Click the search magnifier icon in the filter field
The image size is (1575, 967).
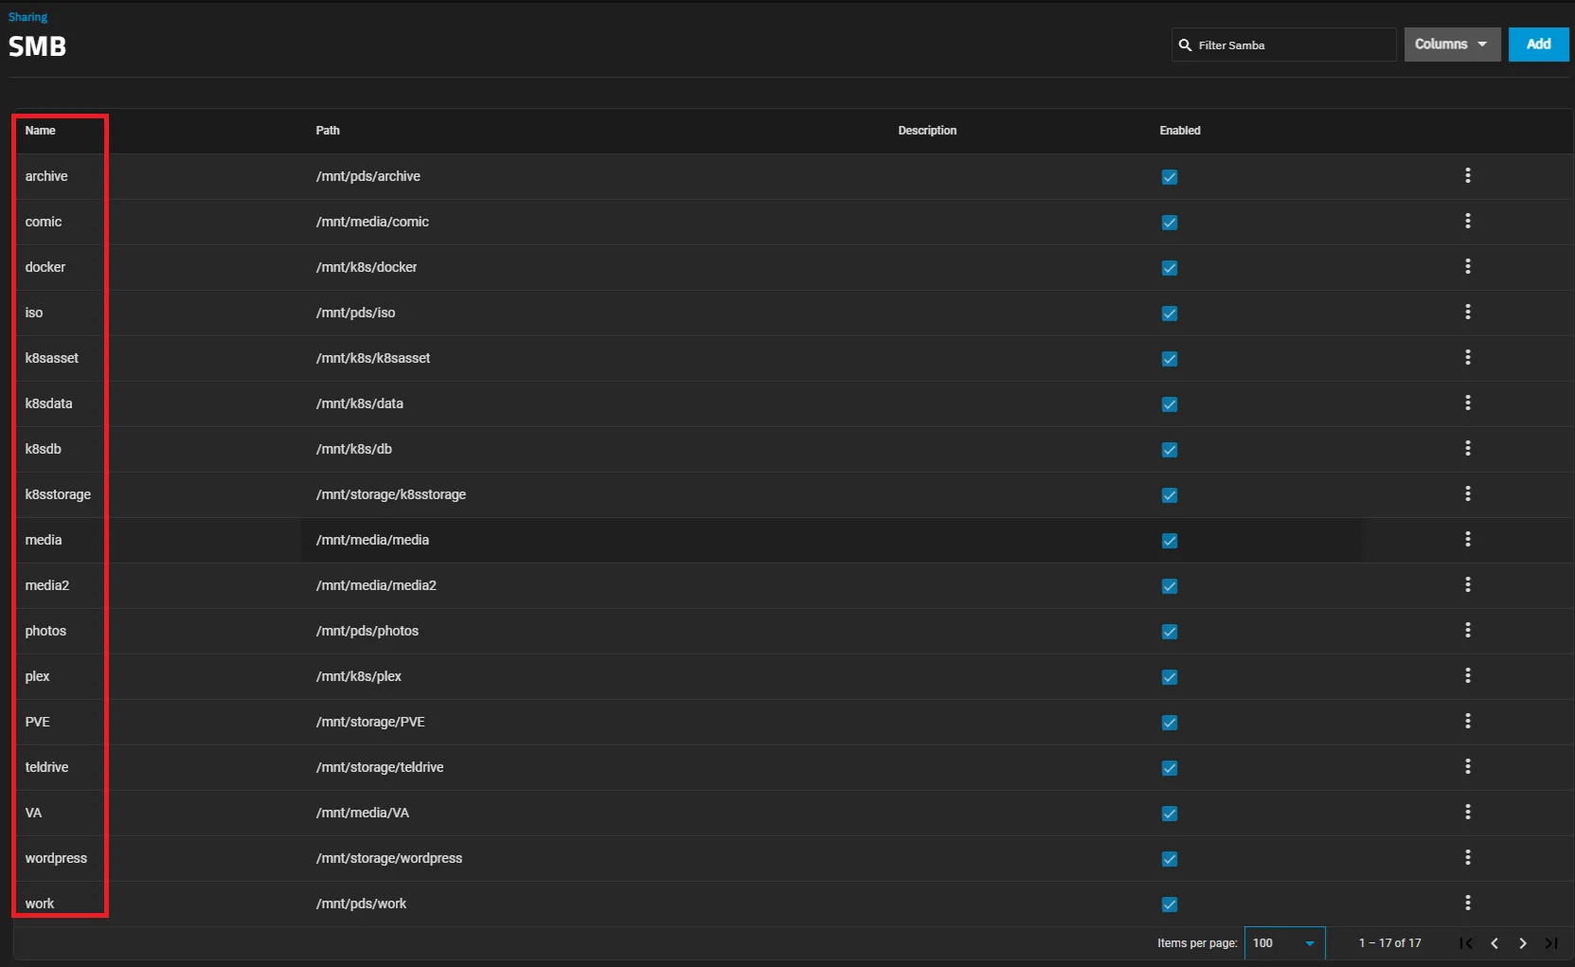click(1186, 45)
